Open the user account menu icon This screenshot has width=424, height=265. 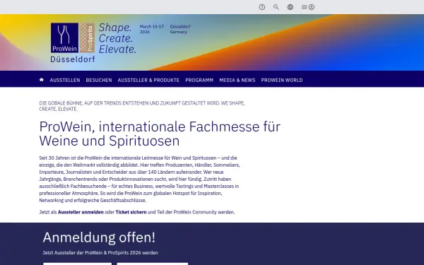point(308,7)
